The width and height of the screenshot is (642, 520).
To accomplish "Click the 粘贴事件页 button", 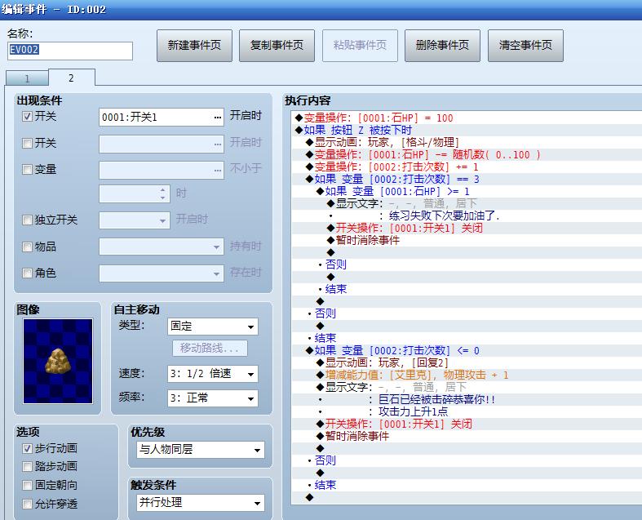I will 360,46.
